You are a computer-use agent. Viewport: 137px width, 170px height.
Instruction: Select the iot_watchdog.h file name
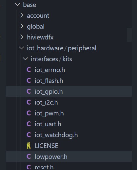point(56,135)
